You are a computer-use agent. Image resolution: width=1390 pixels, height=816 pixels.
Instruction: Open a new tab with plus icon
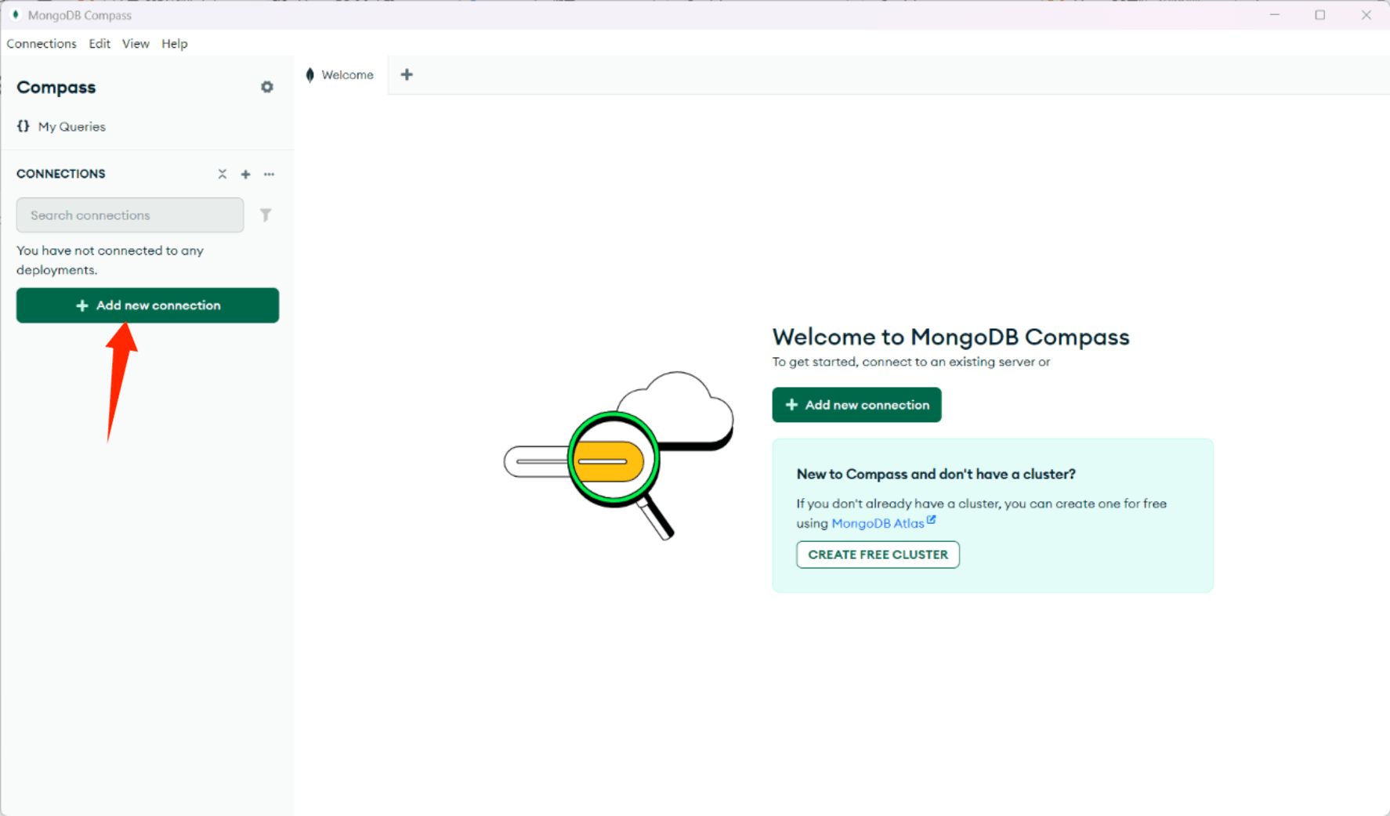407,74
